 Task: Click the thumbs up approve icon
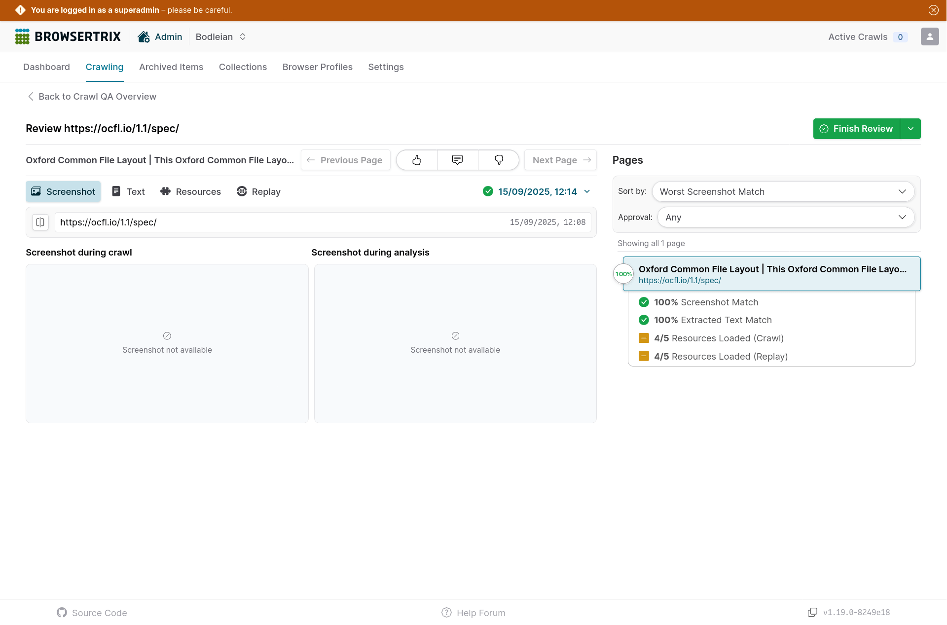(x=417, y=160)
